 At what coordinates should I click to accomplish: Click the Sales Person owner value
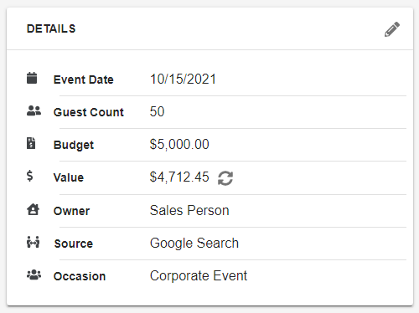pyautogui.click(x=189, y=210)
